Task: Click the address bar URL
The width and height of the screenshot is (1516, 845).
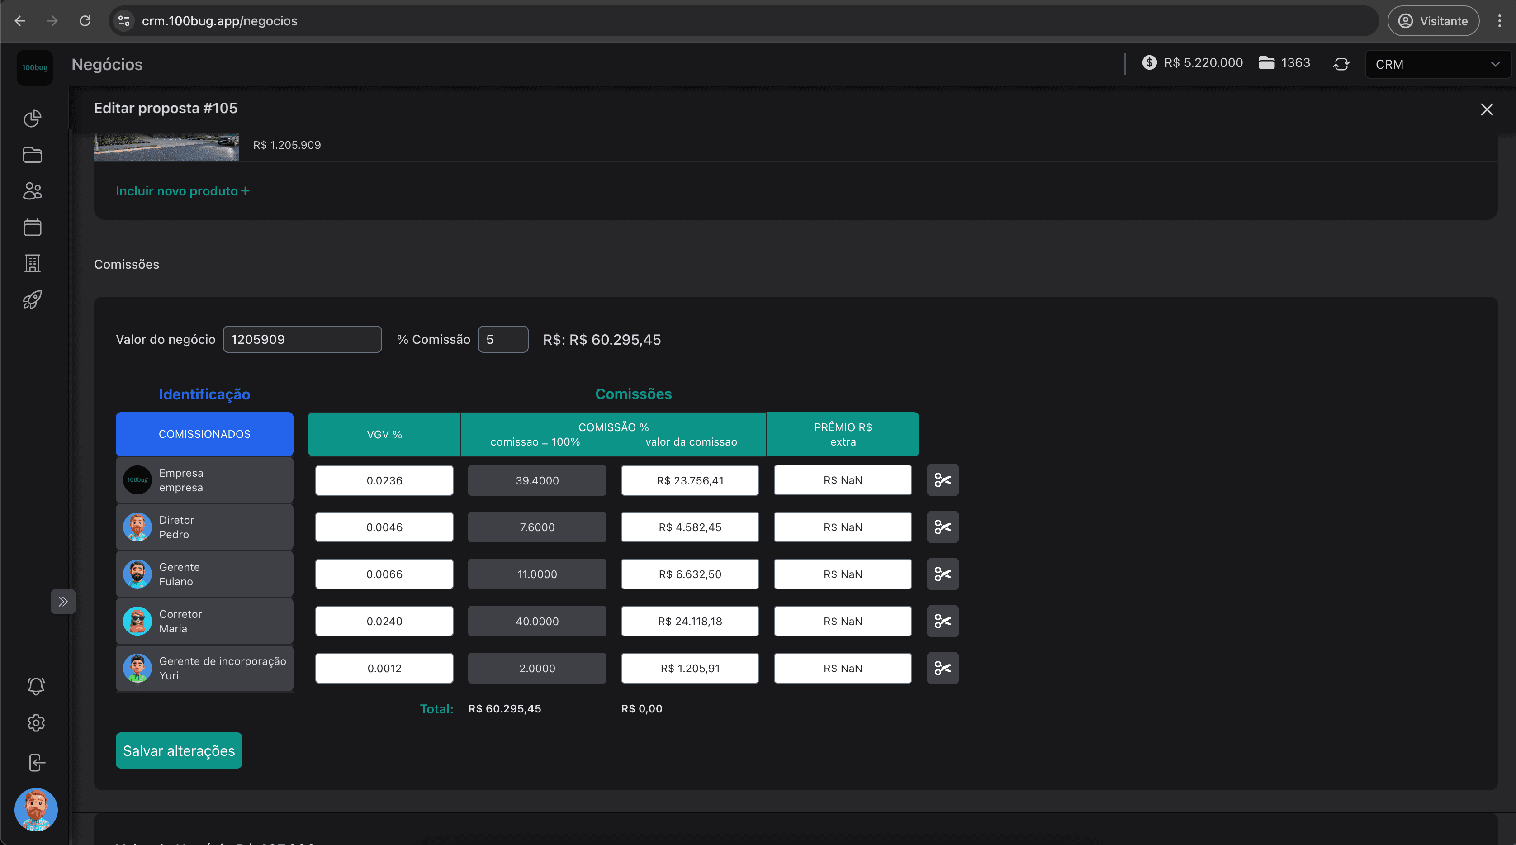Action: coord(219,21)
